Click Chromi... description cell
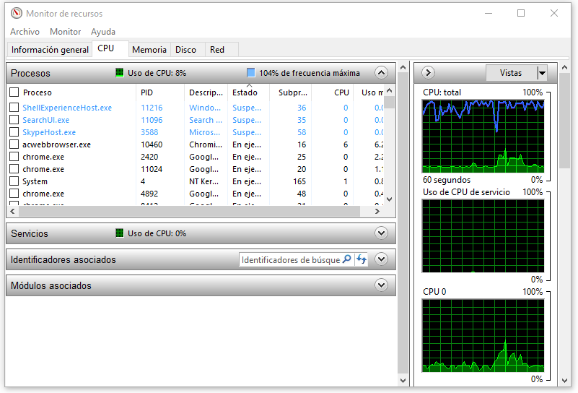 click(206, 144)
